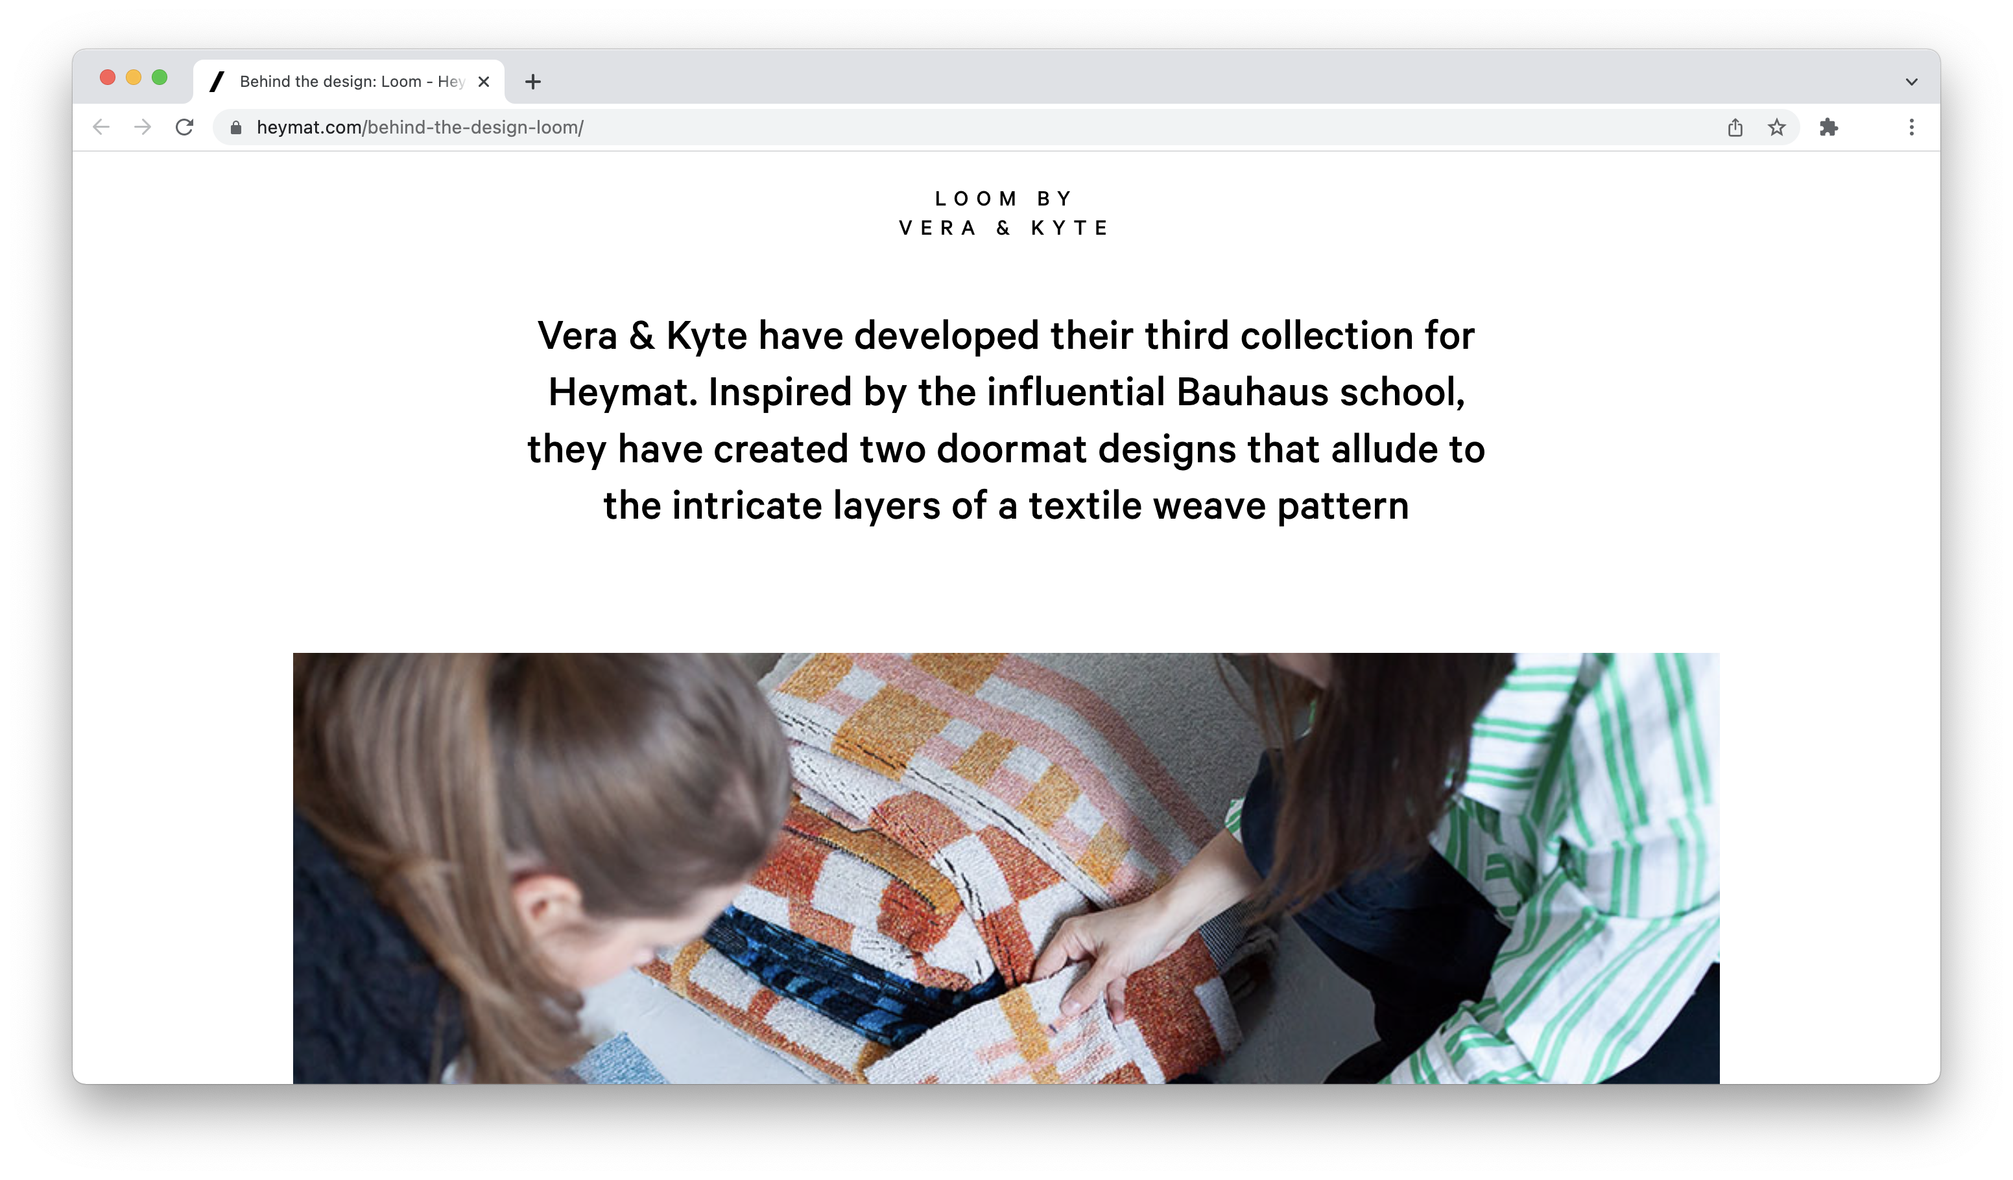This screenshot has height=1180, width=2013.
Task: Select the Behind the design: Loom tab
Action: coord(344,82)
